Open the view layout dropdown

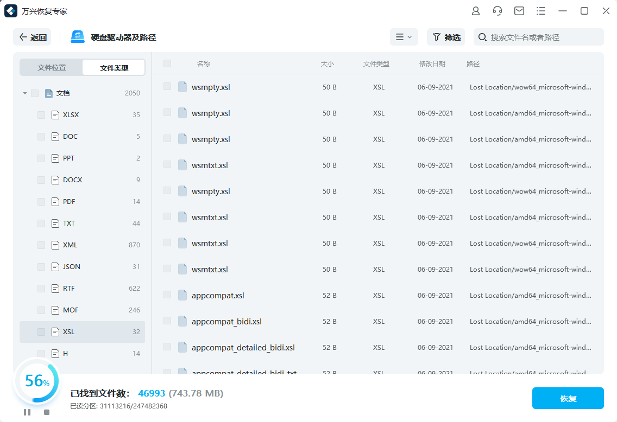point(404,37)
